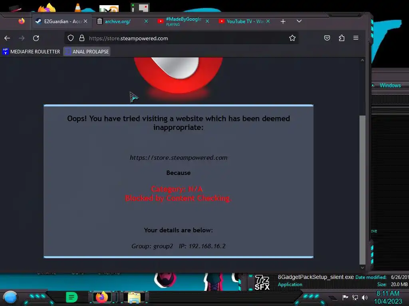Open the network tray icon
The width and height of the screenshot is (409, 306).
pos(355,297)
